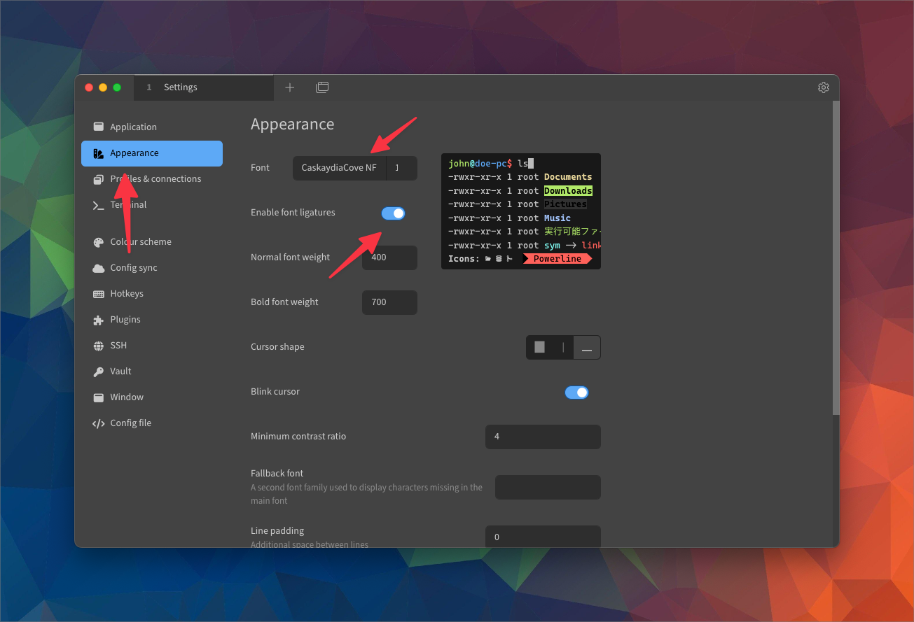Open a new tab with the plus button
This screenshot has height=622, width=914.
[289, 87]
